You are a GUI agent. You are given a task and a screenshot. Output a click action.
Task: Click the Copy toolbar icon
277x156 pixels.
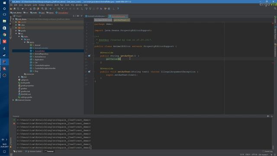(34, 9)
